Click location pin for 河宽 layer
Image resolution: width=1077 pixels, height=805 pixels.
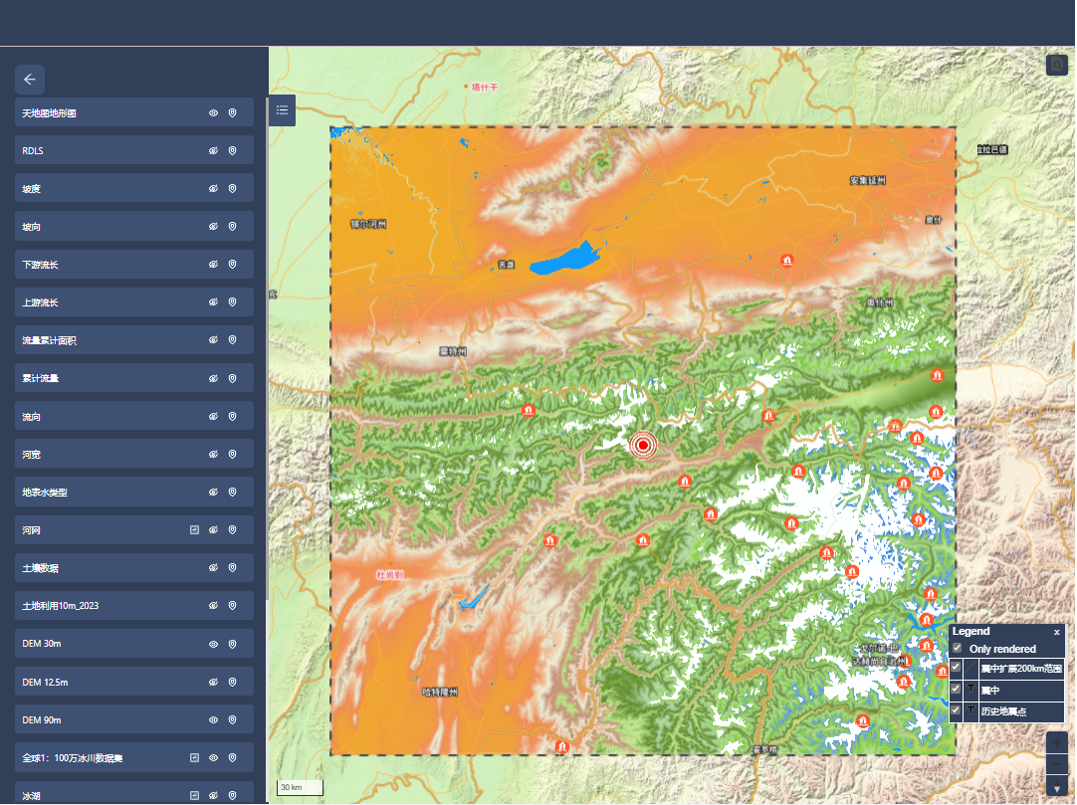coord(233,454)
